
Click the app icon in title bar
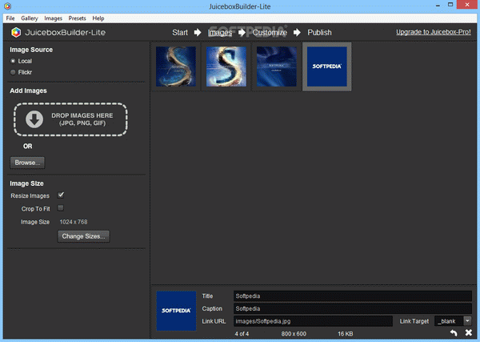[8, 6]
